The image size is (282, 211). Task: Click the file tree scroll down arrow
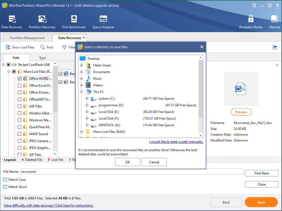click(x=55, y=154)
